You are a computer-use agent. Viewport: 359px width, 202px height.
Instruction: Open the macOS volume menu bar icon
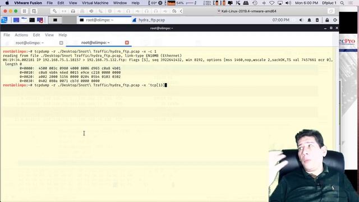click(x=288, y=3)
